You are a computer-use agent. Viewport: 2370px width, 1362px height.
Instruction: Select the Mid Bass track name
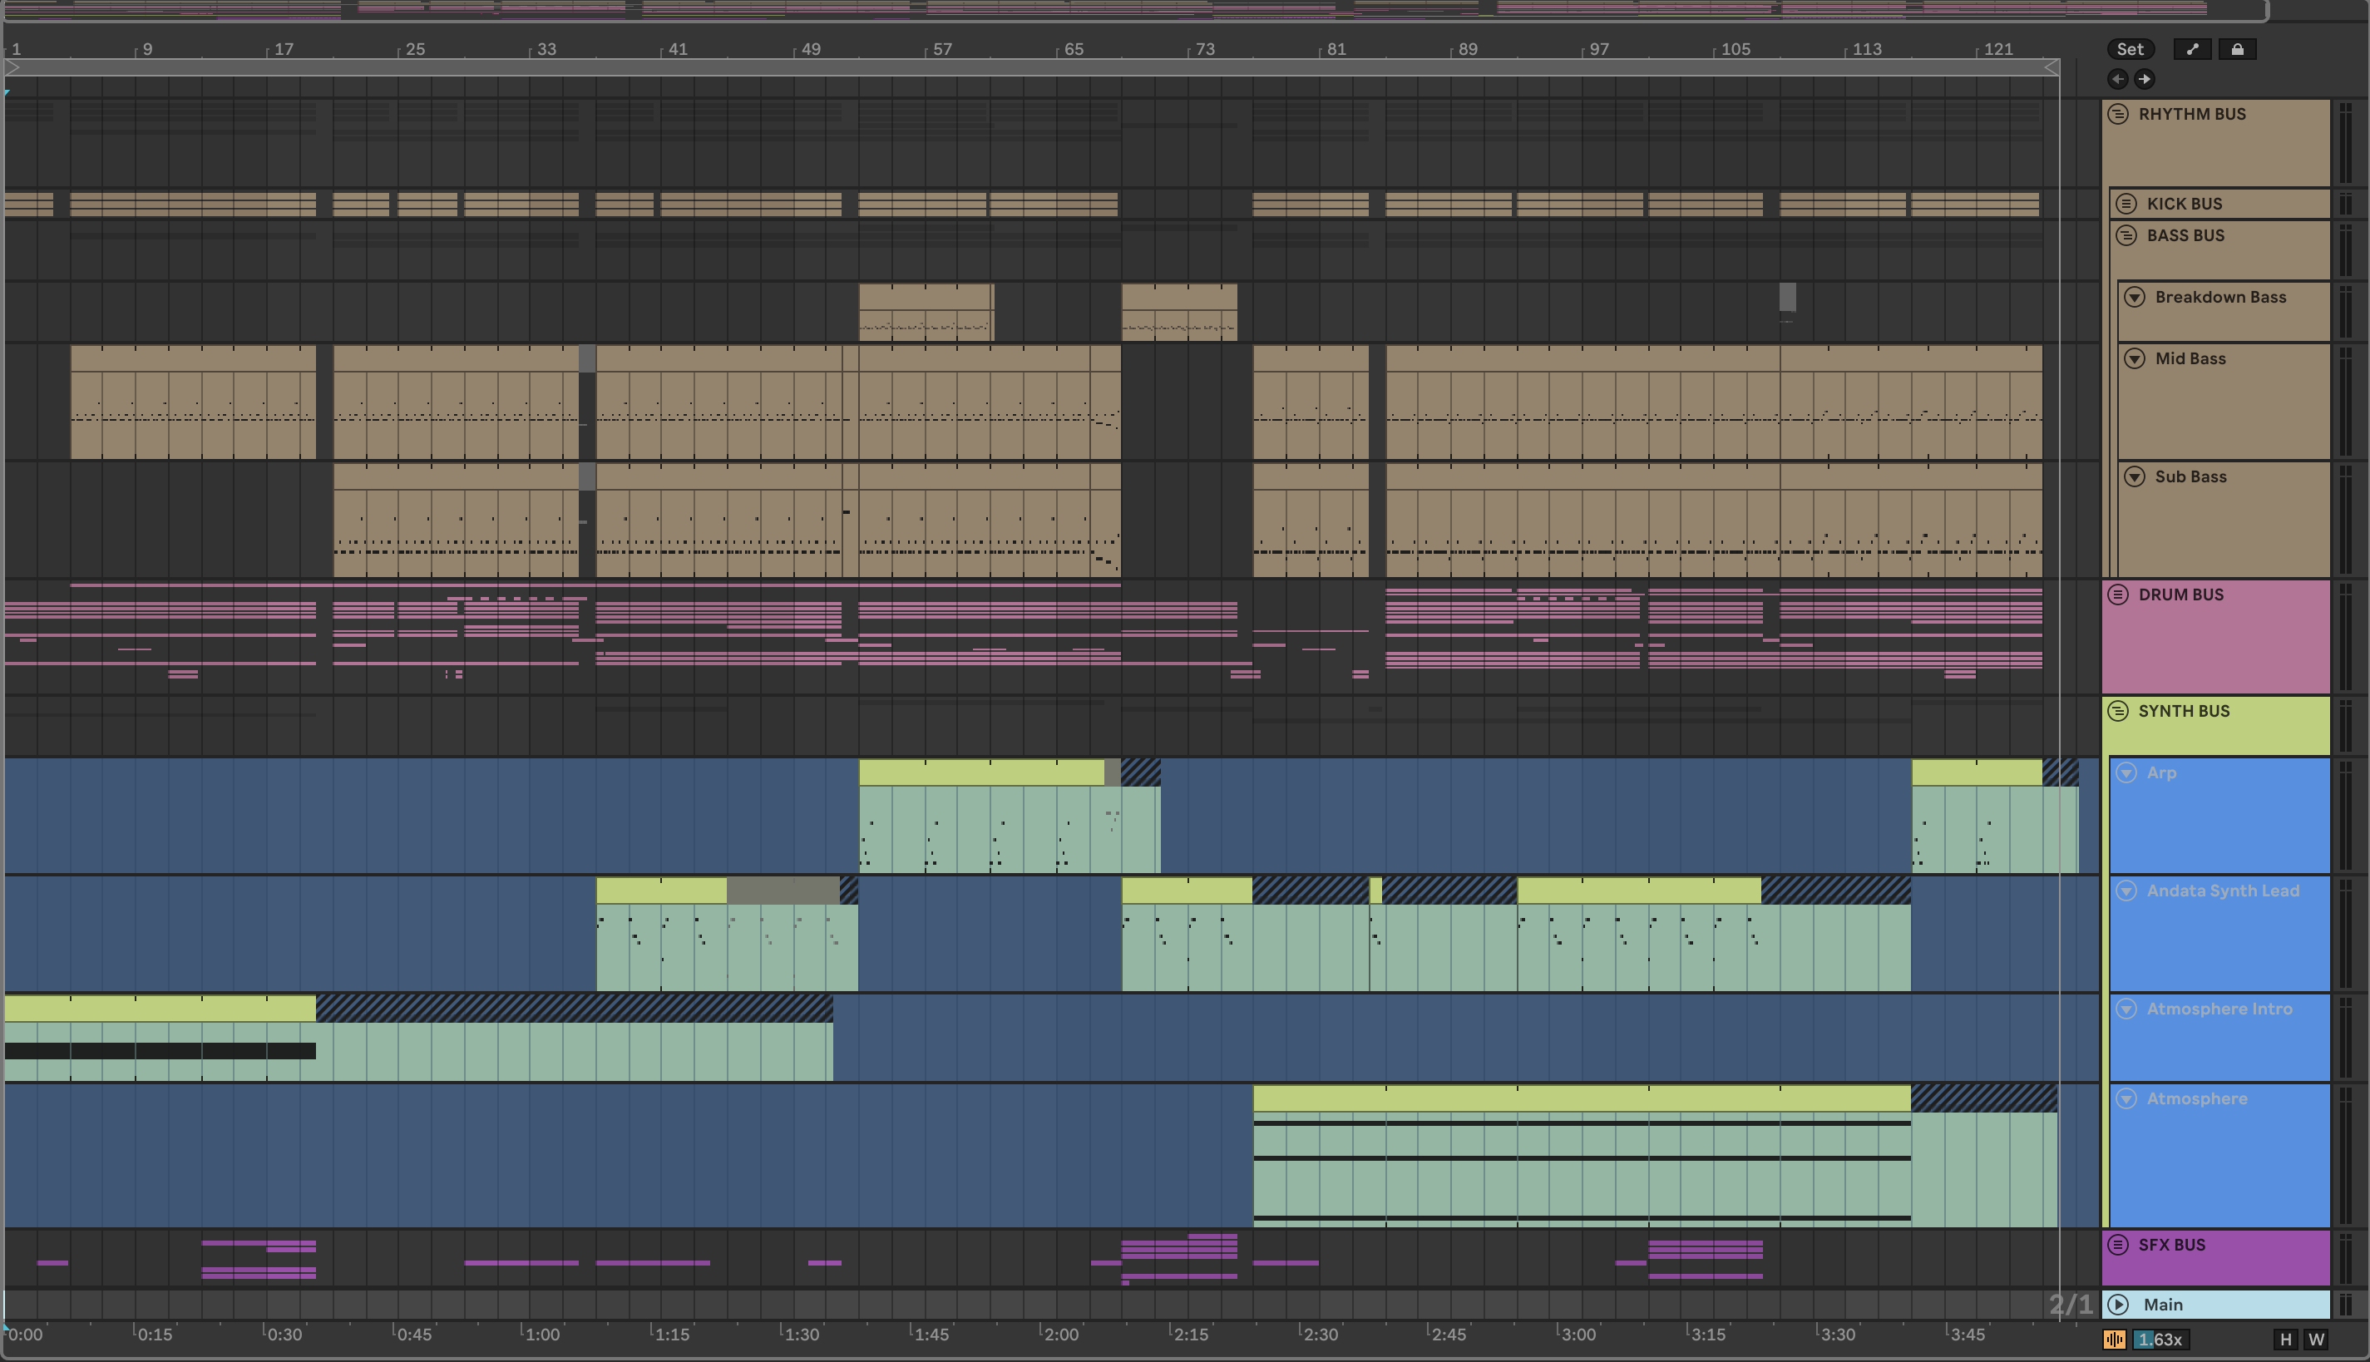(x=2190, y=359)
